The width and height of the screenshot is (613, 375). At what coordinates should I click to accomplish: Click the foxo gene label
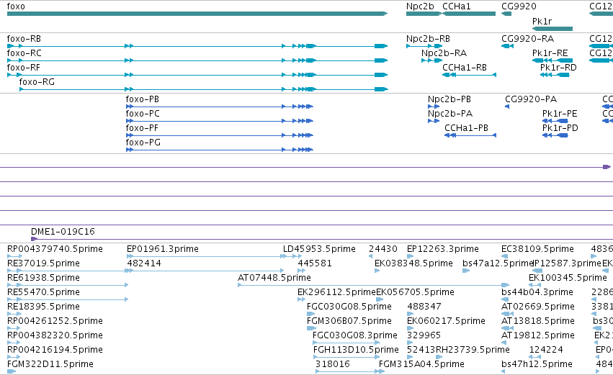(16, 6)
